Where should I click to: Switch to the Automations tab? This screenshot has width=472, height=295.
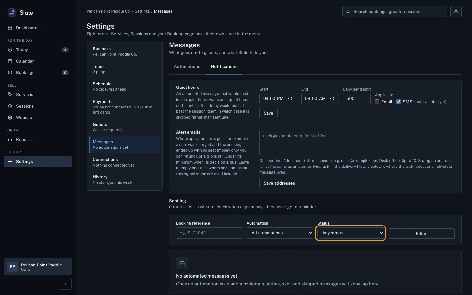187,66
